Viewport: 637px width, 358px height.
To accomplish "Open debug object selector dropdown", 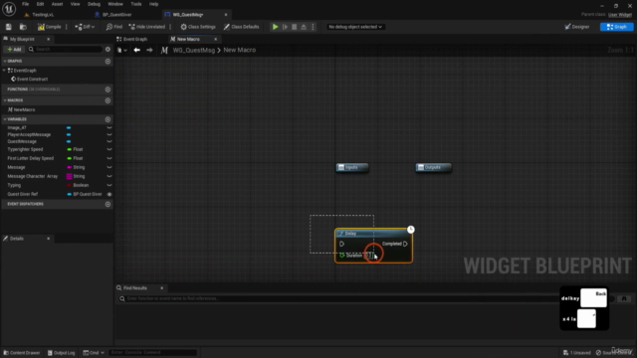I will (x=355, y=27).
